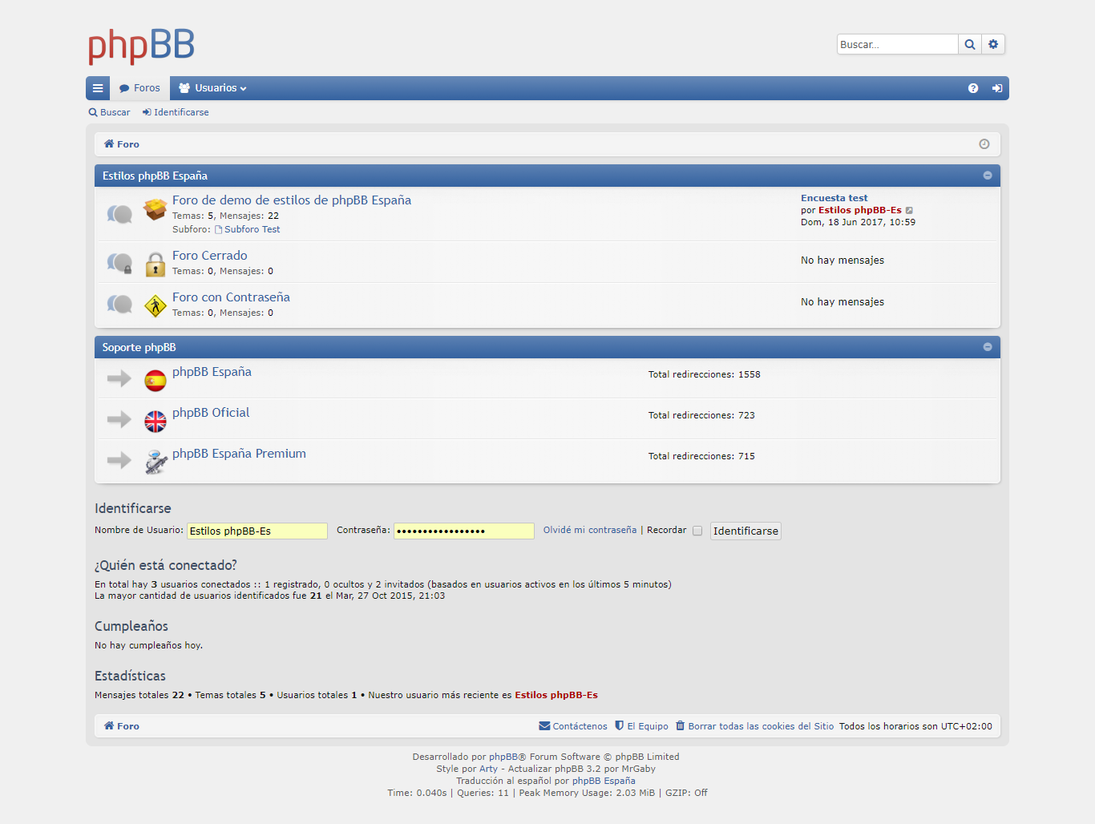This screenshot has height=824, width=1095.
Task: Collapse the Estilos phpBB España category
Action: 987,176
